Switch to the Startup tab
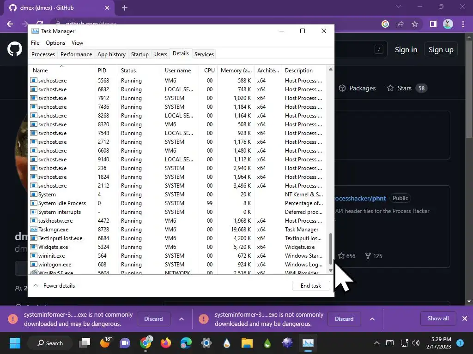473x354 pixels. 139,54
